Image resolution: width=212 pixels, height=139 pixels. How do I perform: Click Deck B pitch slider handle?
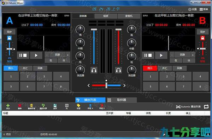coord(203,49)
